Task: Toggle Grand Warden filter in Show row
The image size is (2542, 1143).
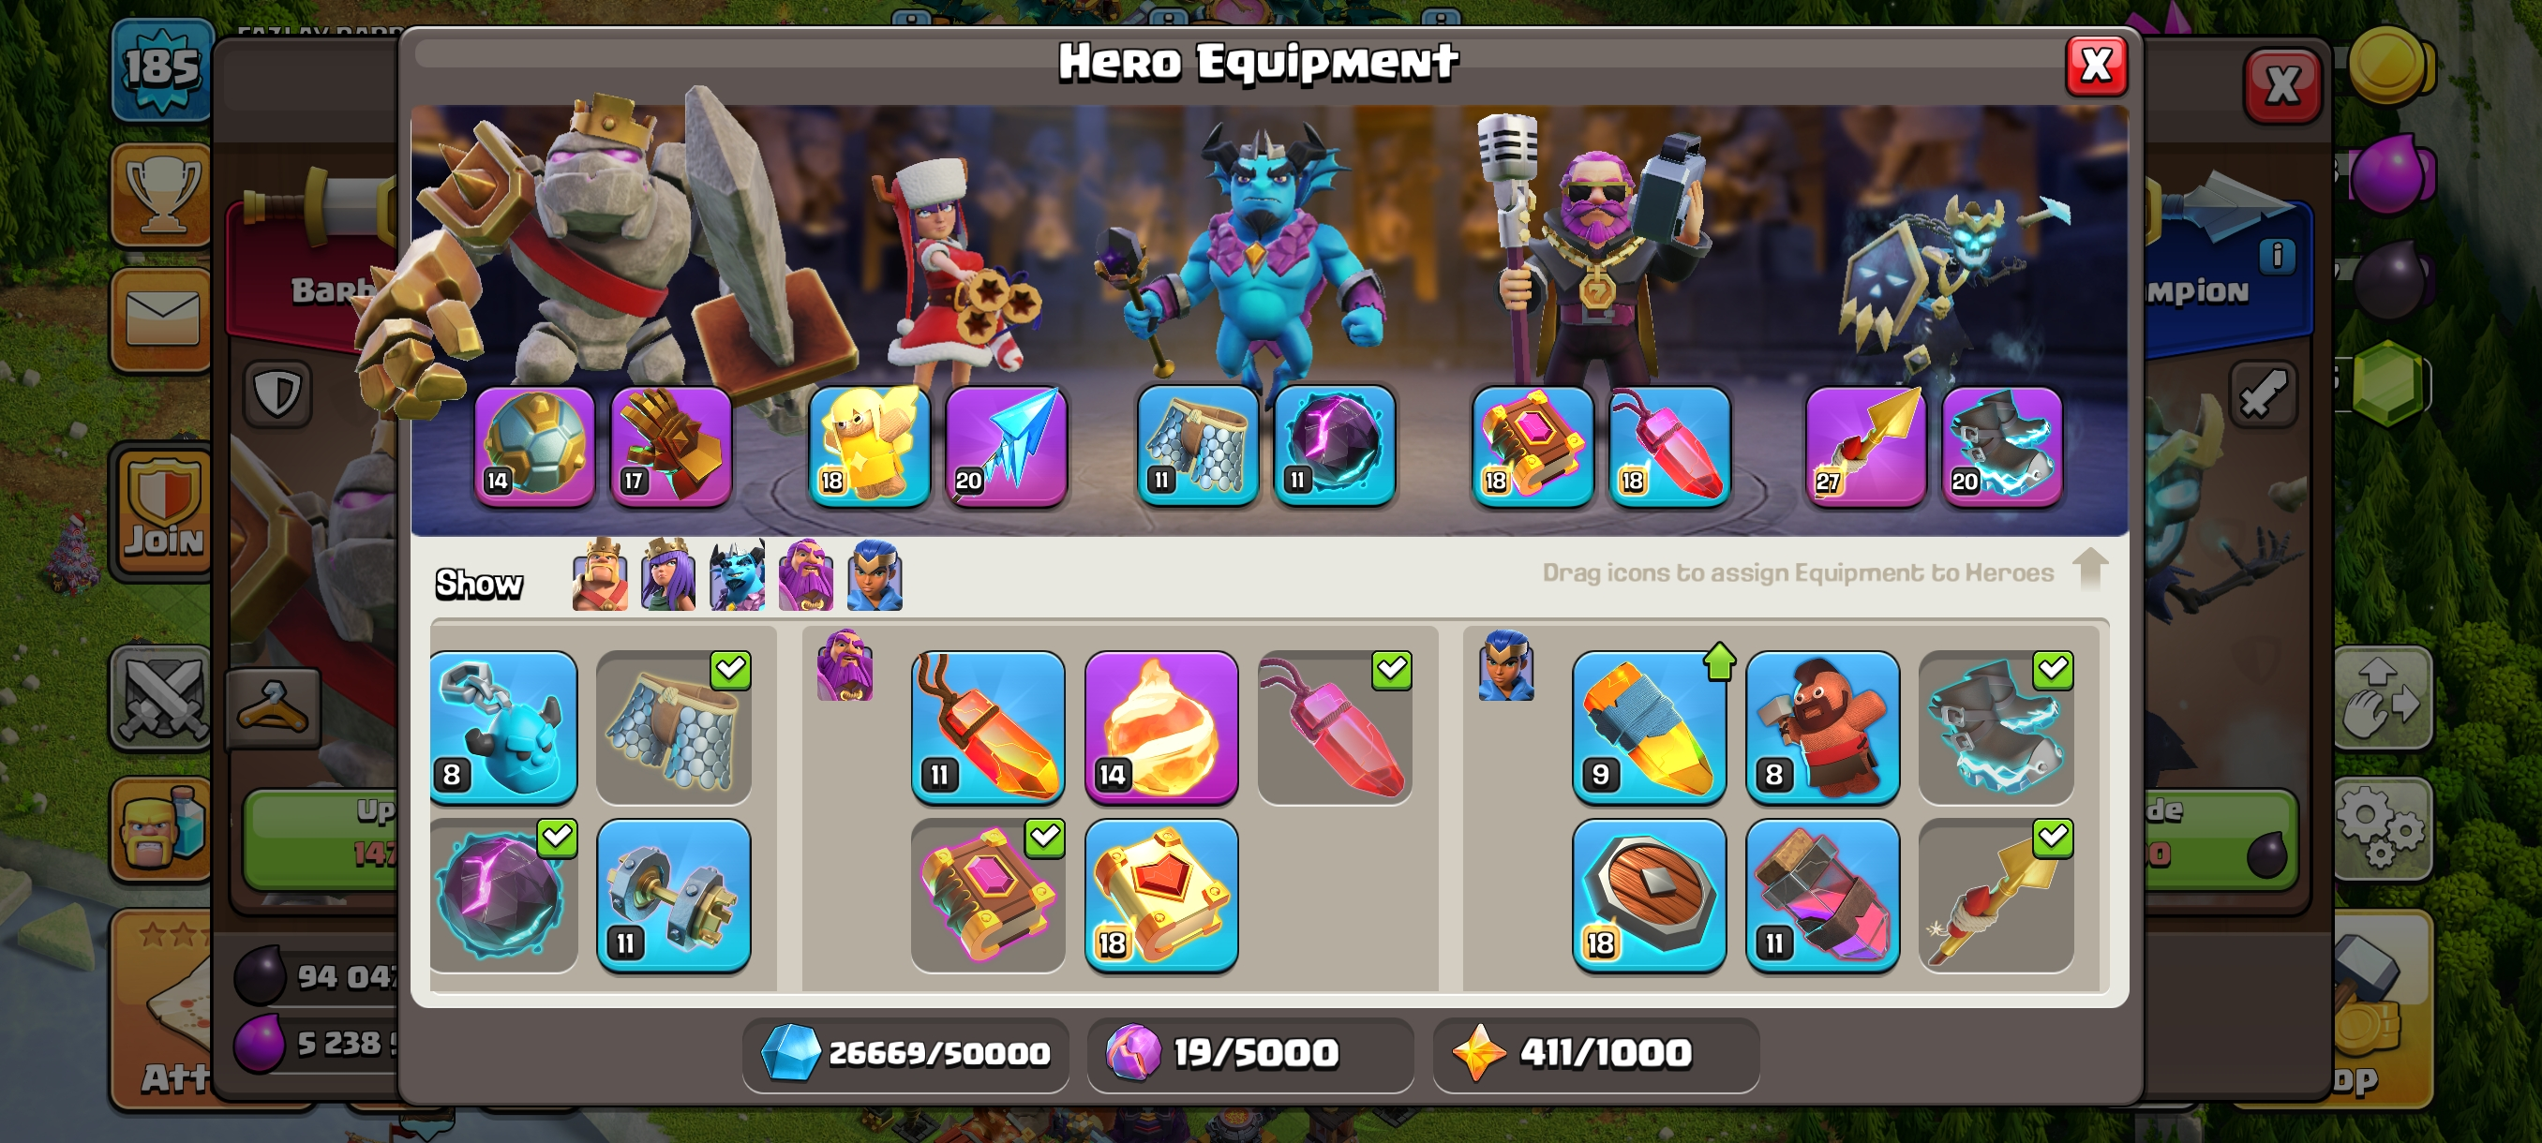Action: 805,575
